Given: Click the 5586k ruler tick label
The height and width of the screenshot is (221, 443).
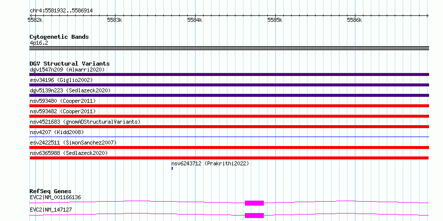Looking at the screenshot, I should 354,20.
